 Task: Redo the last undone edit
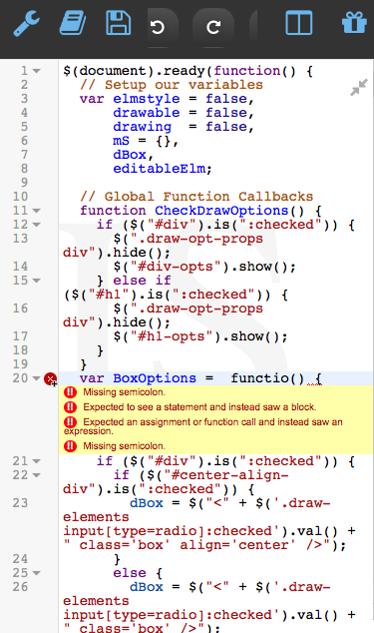(x=213, y=27)
